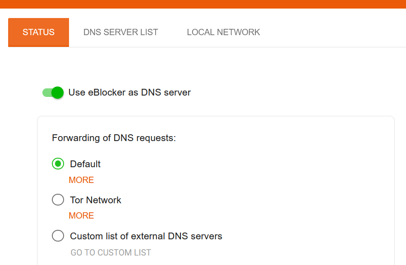
Task: Expand MORE under the Default option
Action: coord(81,180)
